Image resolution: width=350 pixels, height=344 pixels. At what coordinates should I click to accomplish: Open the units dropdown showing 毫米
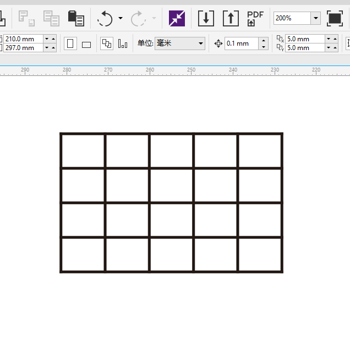pyautogui.click(x=180, y=43)
